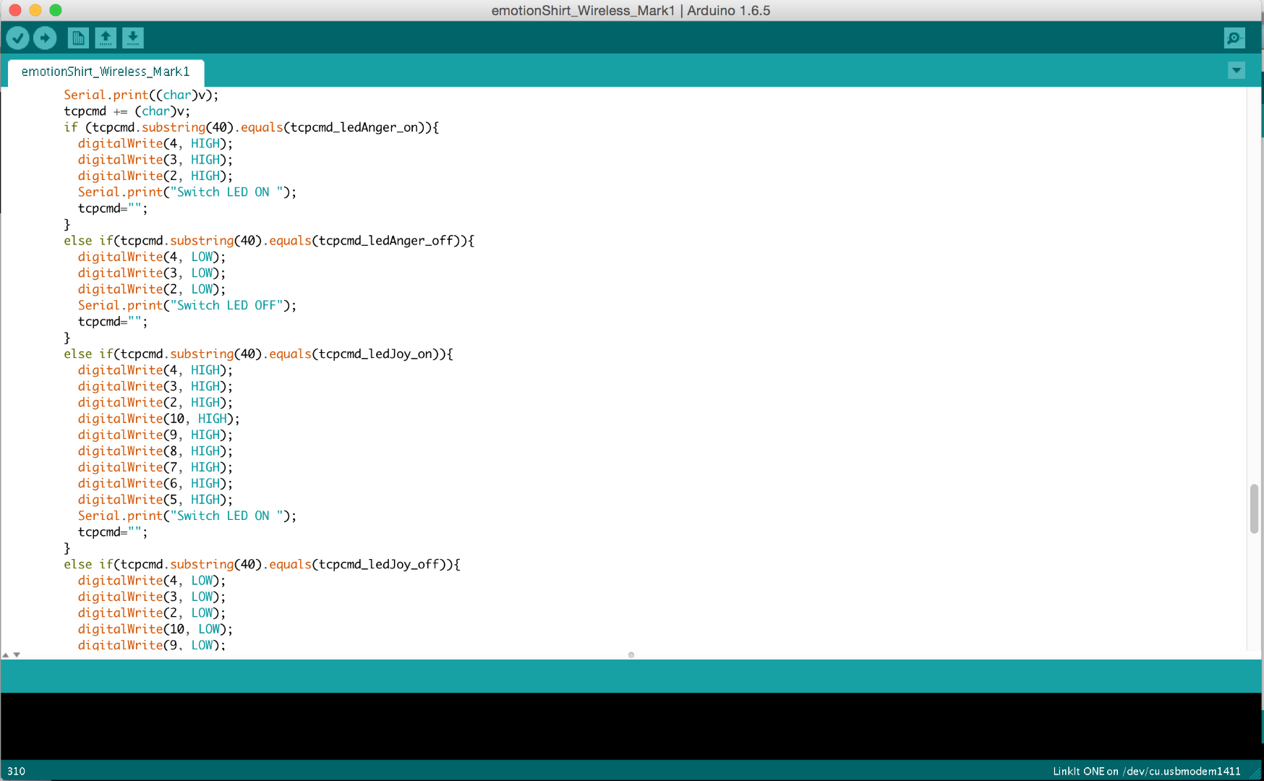Click line 'tcpcmd += (char)v;'
This screenshot has width=1264, height=781.
pos(127,111)
